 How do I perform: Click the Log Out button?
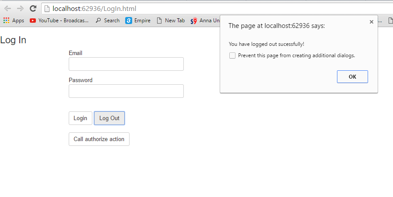[109, 118]
